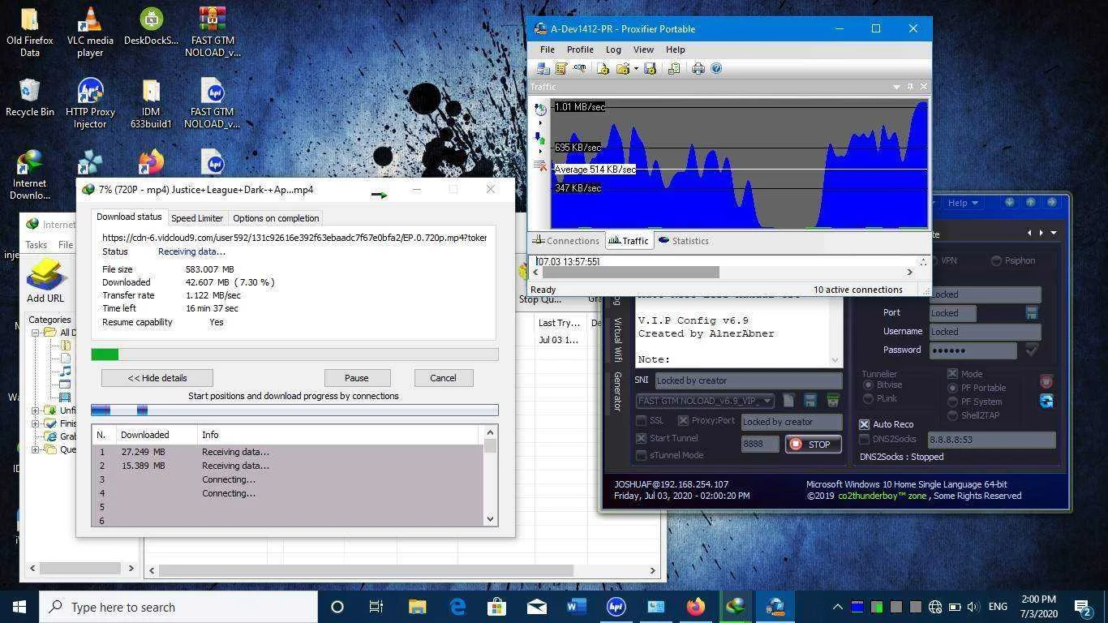Select the Psiphon radio button
1108x623 pixels.
click(996, 260)
